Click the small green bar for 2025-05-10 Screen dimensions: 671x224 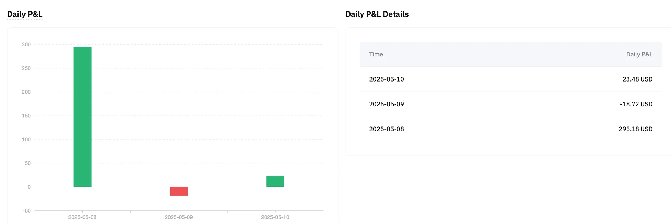pyautogui.click(x=275, y=181)
